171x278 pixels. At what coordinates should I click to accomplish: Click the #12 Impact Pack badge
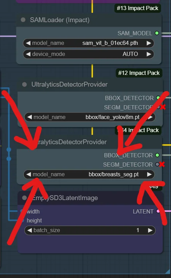(139, 73)
